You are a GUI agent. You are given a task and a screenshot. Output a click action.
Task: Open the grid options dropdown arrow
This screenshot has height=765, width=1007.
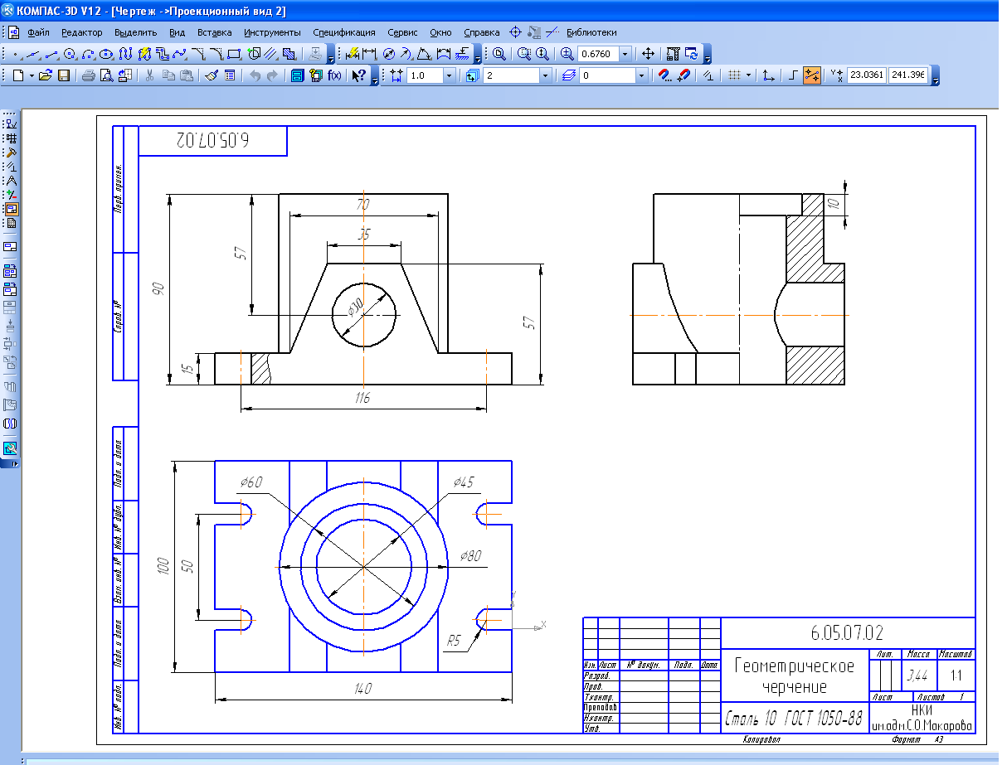click(x=748, y=75)
